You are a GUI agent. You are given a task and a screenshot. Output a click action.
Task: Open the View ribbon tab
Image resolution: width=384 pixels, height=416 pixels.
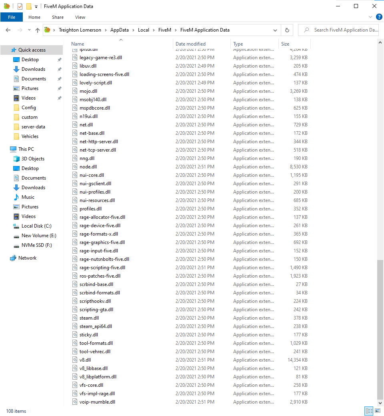(x=80, y=17)
